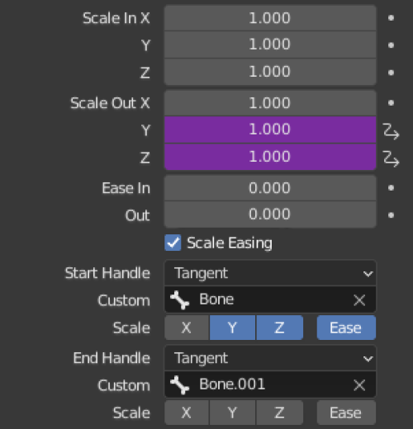The height and width of the screenshot is (429, 413).
Task: Click the driver icon beside Scale Out Z
Action: click(391, 158)
